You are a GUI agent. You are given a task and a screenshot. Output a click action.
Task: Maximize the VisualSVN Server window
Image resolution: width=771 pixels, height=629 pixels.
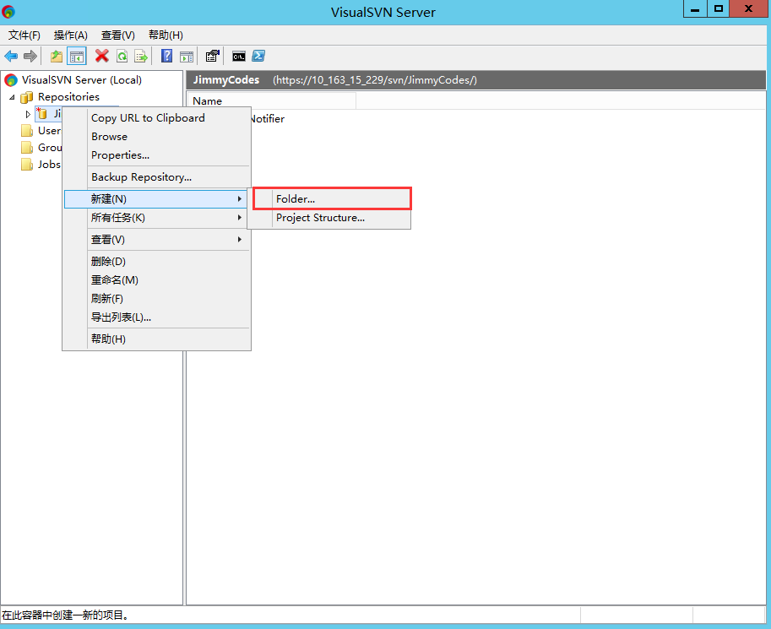click(x=719, y=8)
